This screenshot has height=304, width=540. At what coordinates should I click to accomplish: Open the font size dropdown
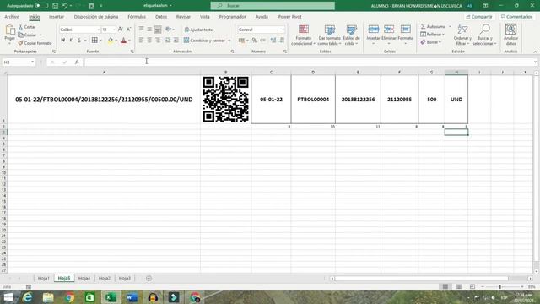point(113,30)
